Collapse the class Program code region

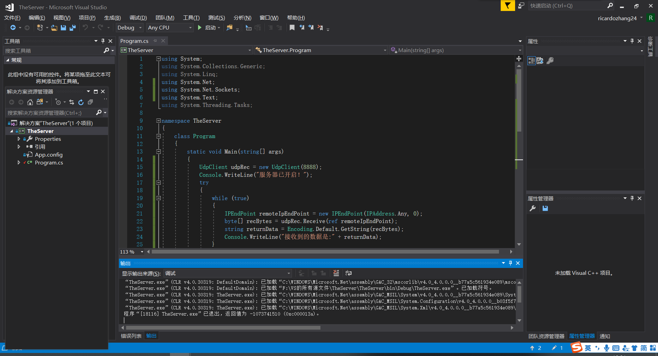[158, 136]
